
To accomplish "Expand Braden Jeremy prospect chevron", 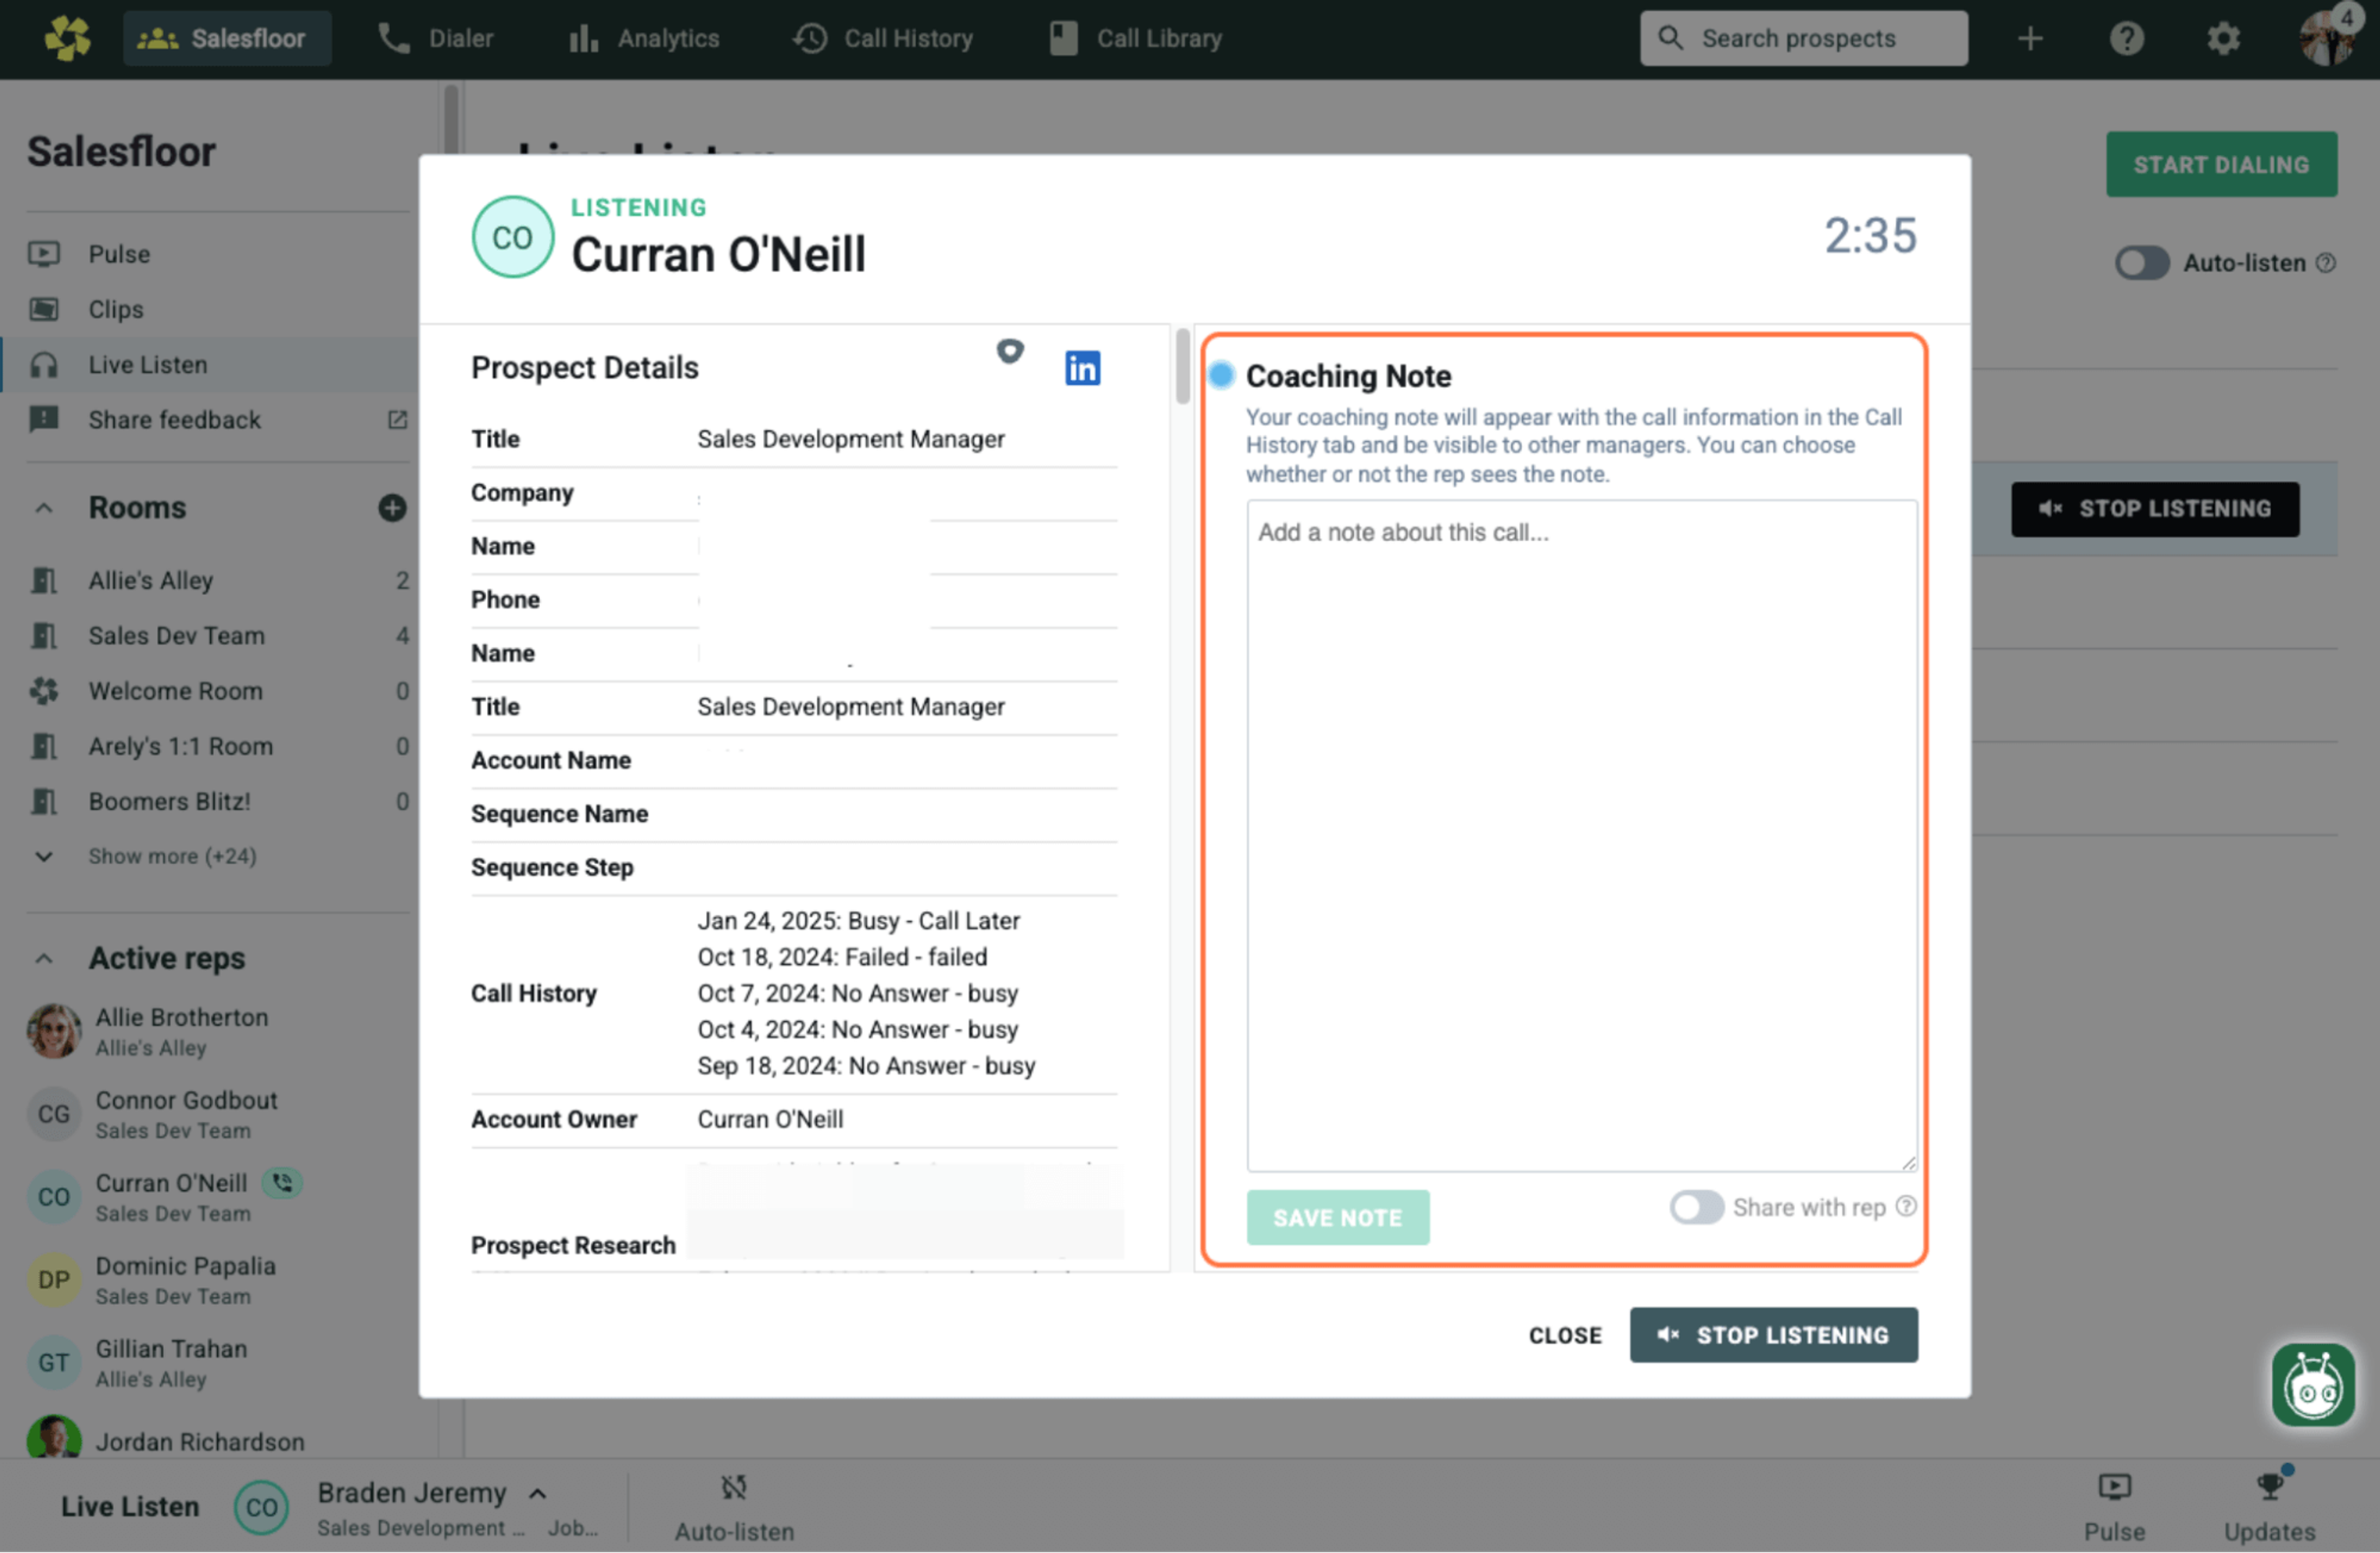I will point(538,1493).
